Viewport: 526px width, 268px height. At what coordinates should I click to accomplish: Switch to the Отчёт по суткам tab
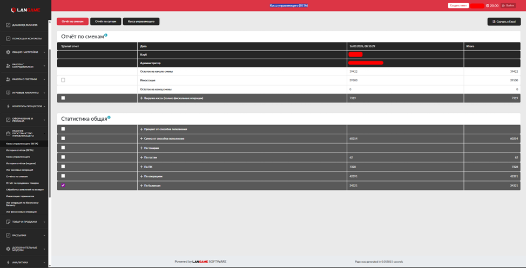pos(105,22)
